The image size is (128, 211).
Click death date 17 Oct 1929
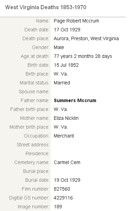[67, 30]
